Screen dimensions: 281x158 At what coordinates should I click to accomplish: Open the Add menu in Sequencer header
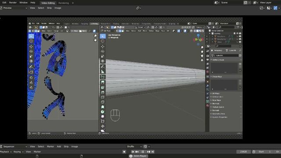click(x=59, y=147)
